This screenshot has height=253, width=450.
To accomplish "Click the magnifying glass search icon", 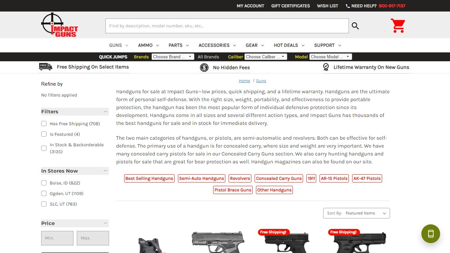I will (355, 26).
